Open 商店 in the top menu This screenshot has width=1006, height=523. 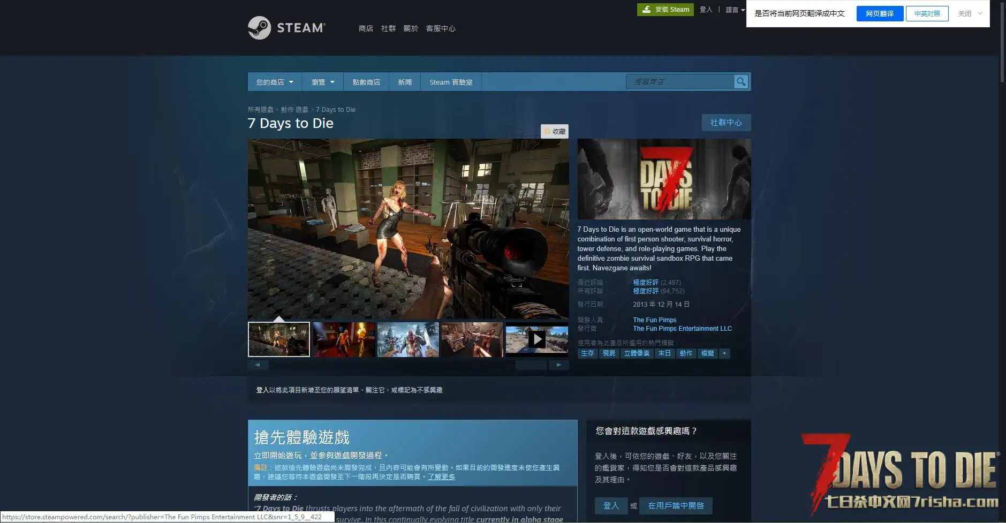366,28
